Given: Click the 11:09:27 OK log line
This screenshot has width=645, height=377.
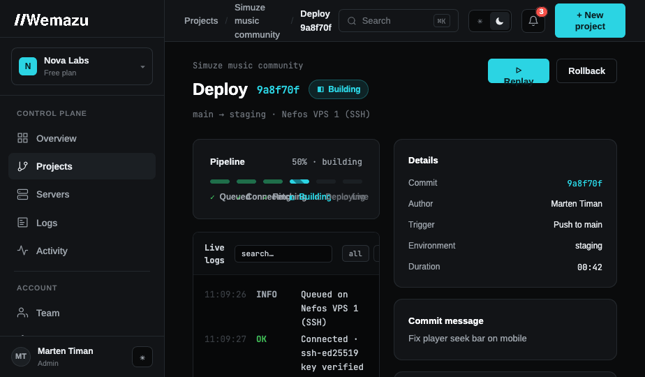Looking at the screenshot, I should [286, 353].
